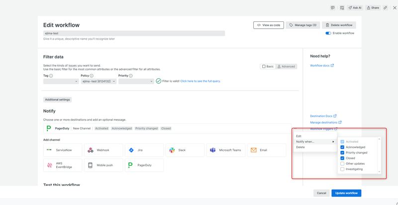Click the query builder icon beside Ask AI

tap(342, 8)
